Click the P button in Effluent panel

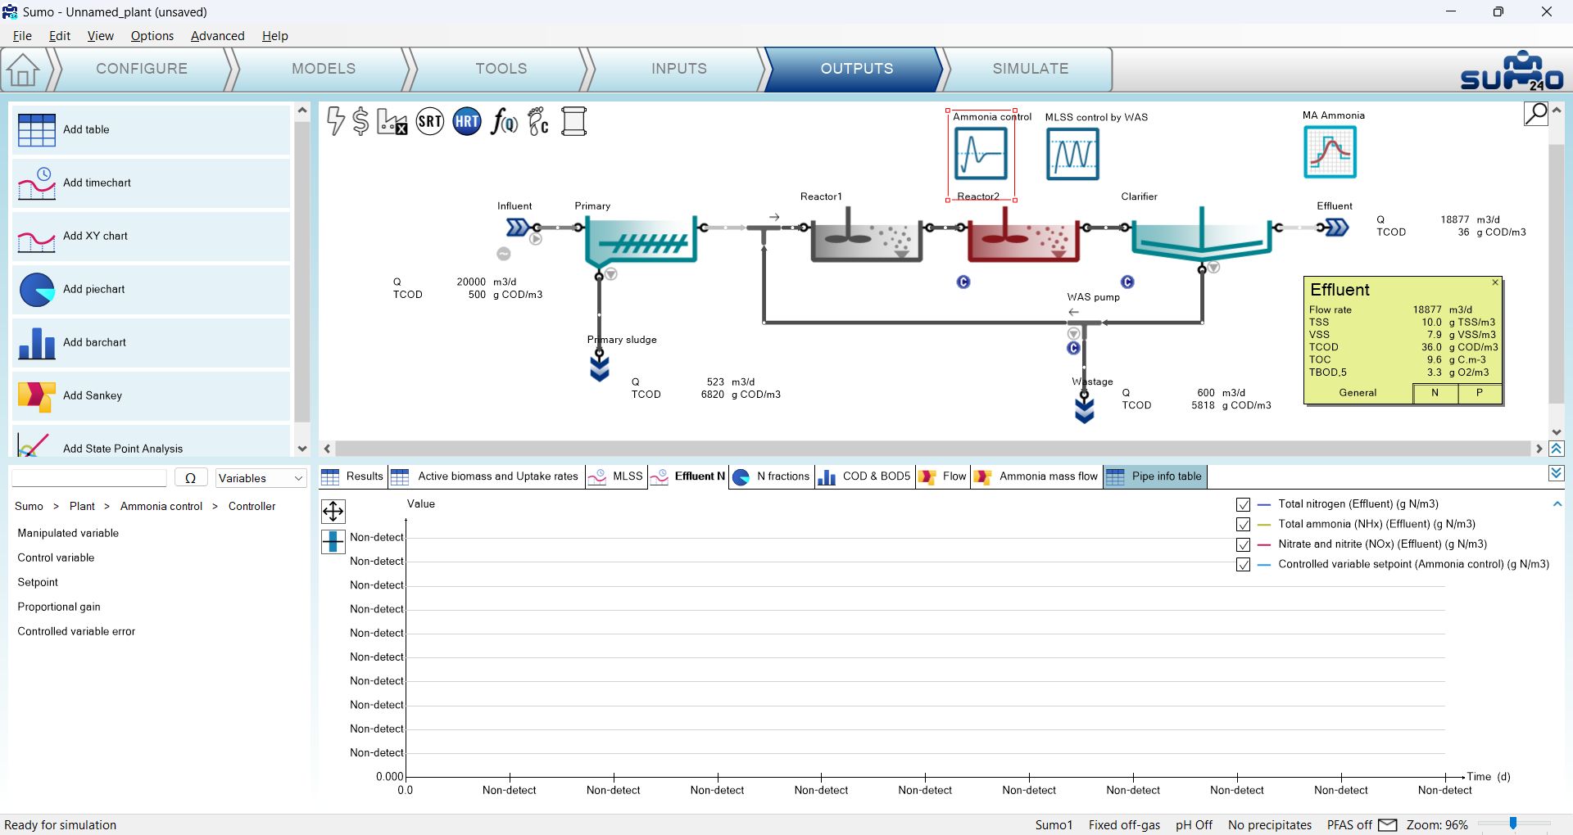tap(1480, 393)
